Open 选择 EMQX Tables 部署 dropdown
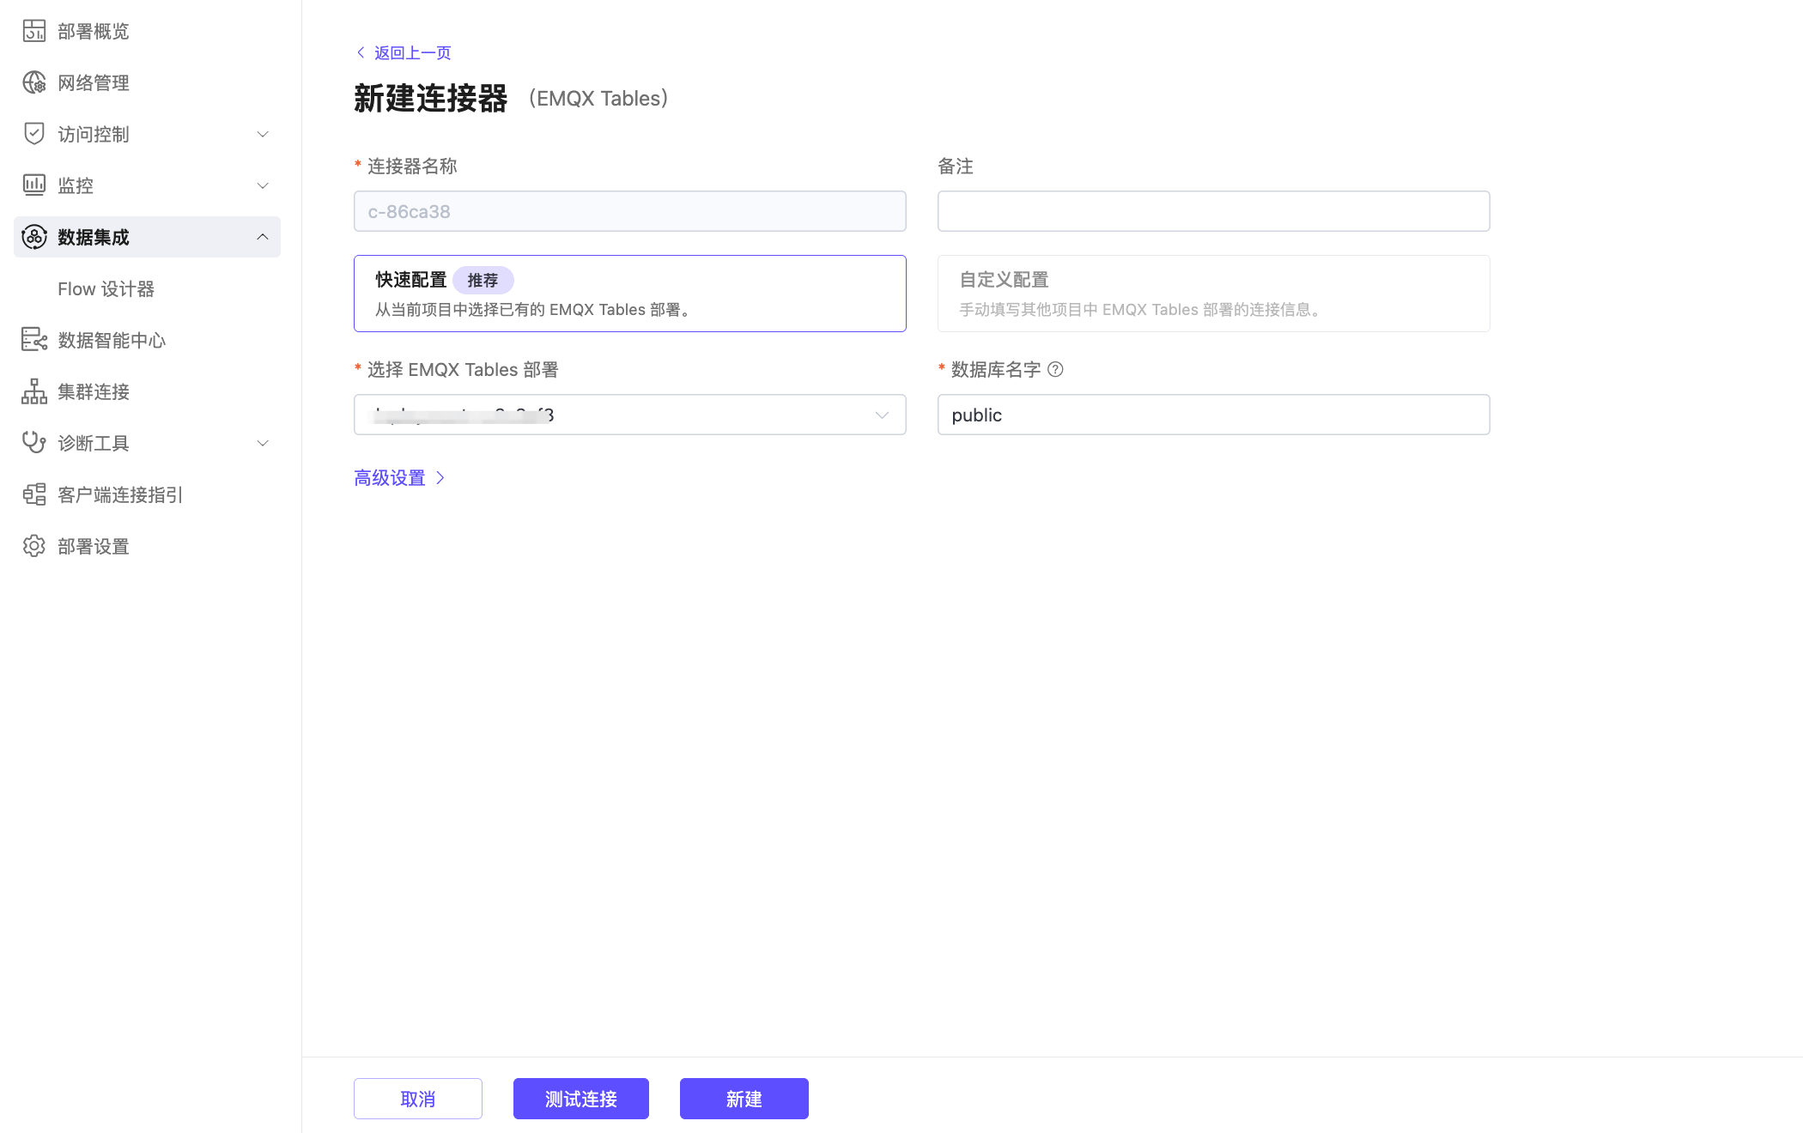This screenshot has height=1133, width=1803. coord(629,415)
